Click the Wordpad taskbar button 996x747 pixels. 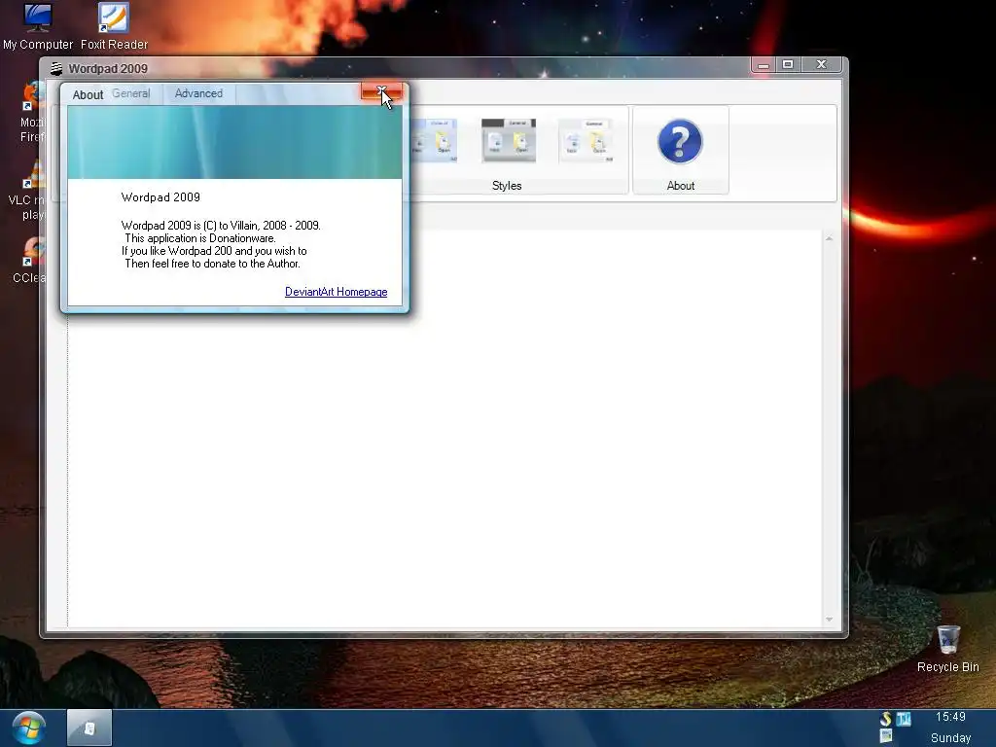89,728
